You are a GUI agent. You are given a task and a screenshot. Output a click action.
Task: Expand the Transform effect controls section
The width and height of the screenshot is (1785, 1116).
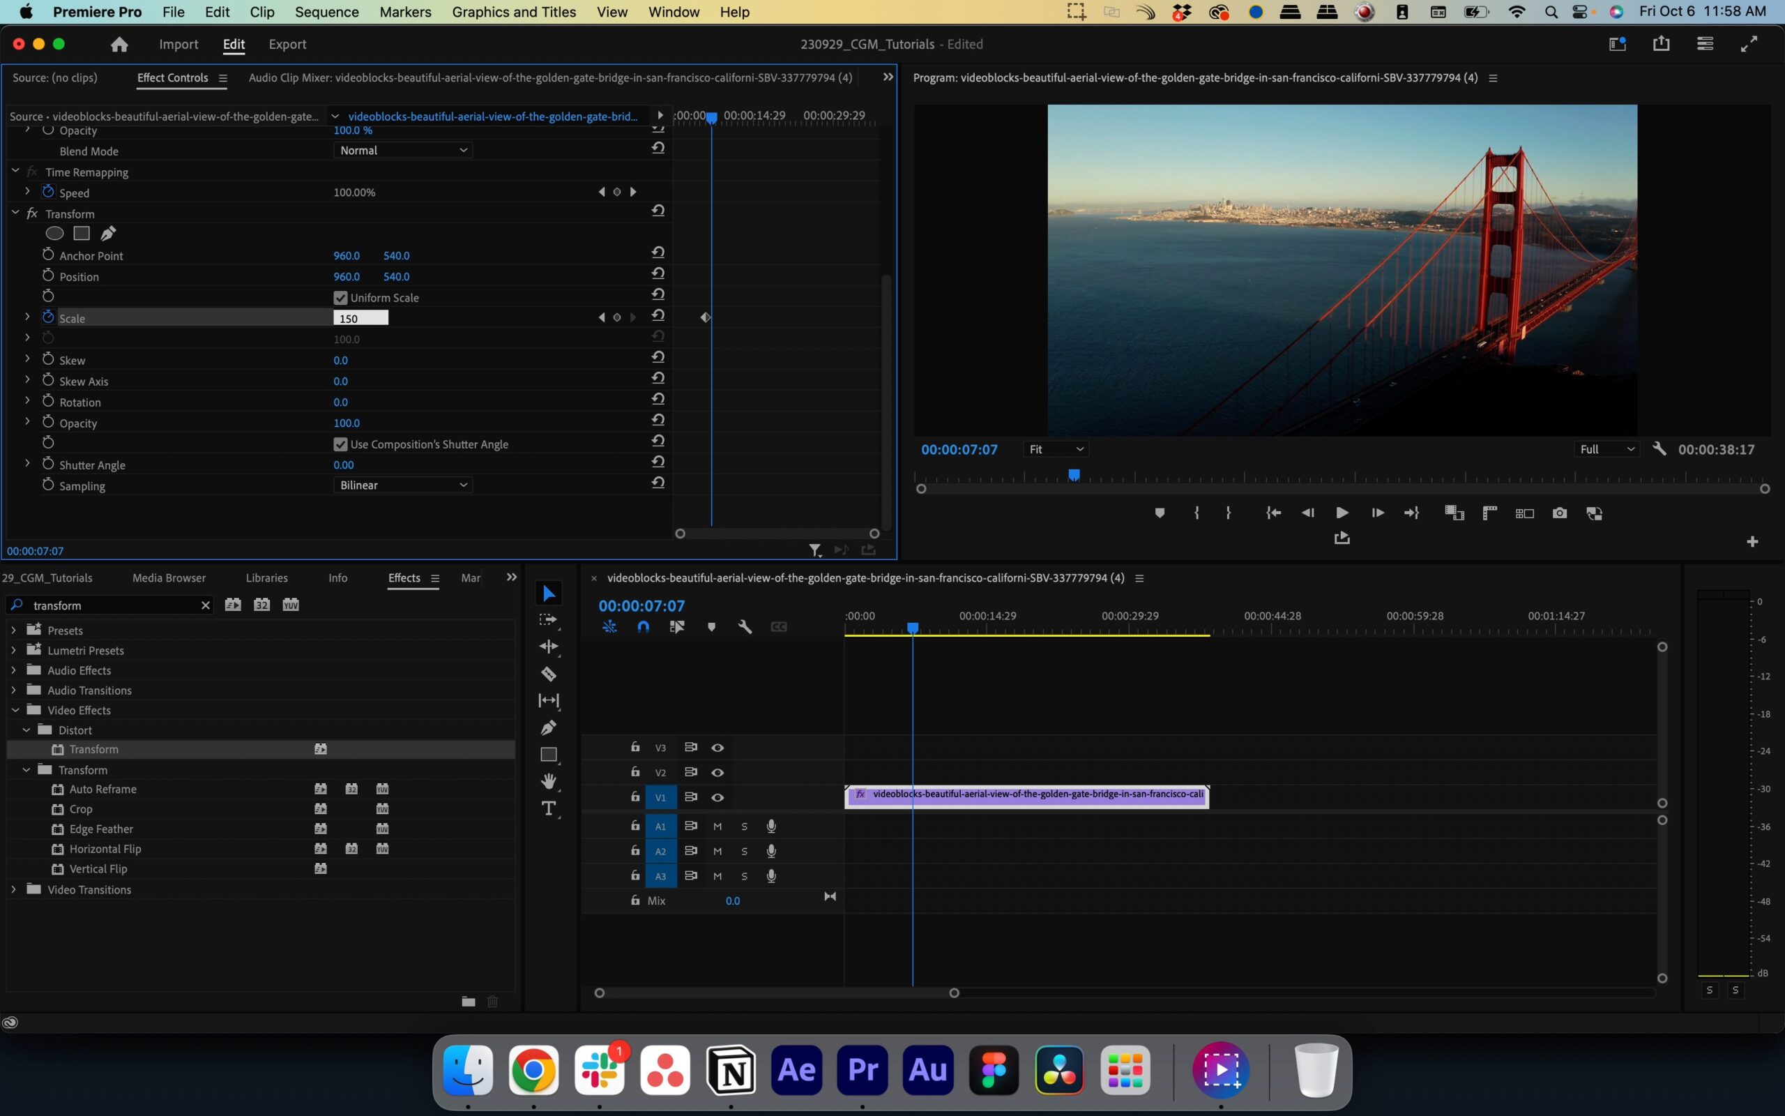click(13, 212)
